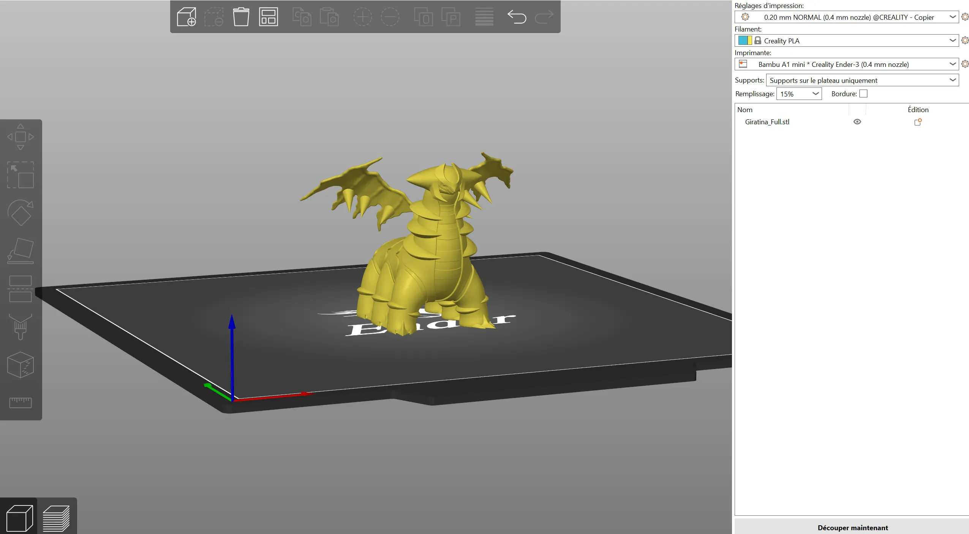This screenshot has height=534, width=969.
Task: Click the filament color swatch
Action: (x=745, y=40)
